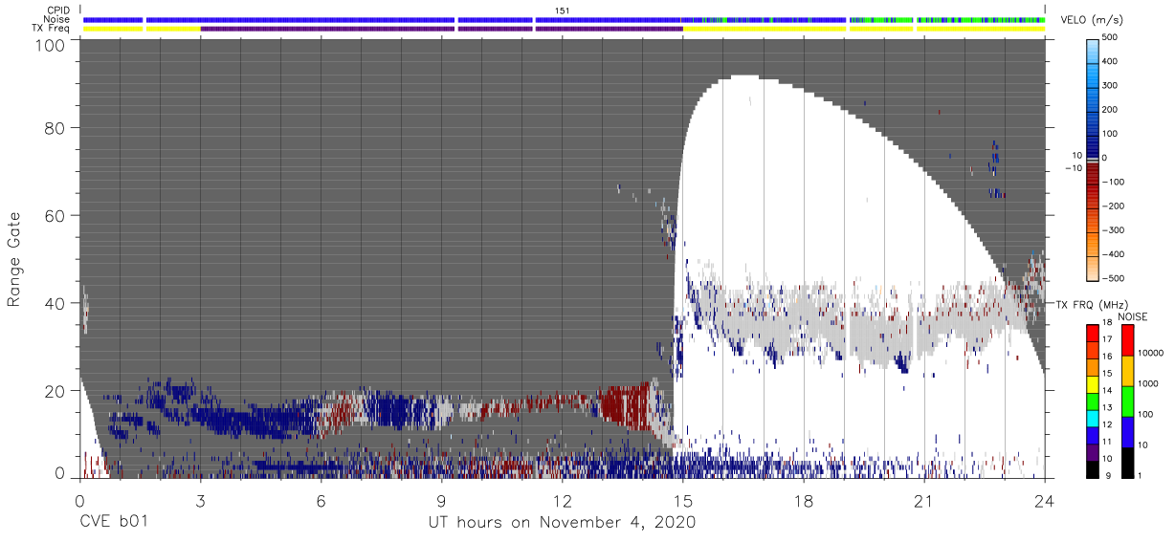The width and height of the screenshot is (1175, 542).
Task: Click the 'UT hours on November 4, 2020' axis title
Action: coord(561,522)
